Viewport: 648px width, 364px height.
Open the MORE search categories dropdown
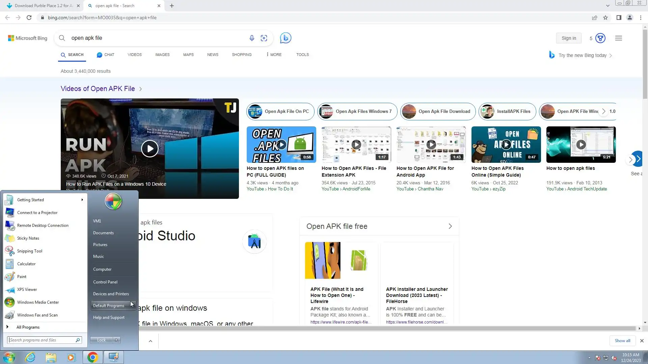(274, 55)
